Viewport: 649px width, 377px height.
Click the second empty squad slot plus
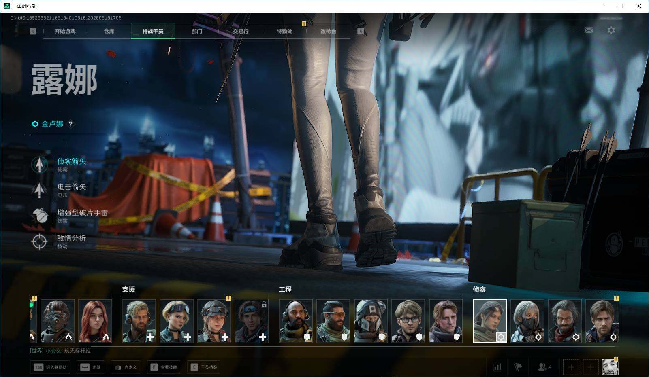[x=591, y=367]
